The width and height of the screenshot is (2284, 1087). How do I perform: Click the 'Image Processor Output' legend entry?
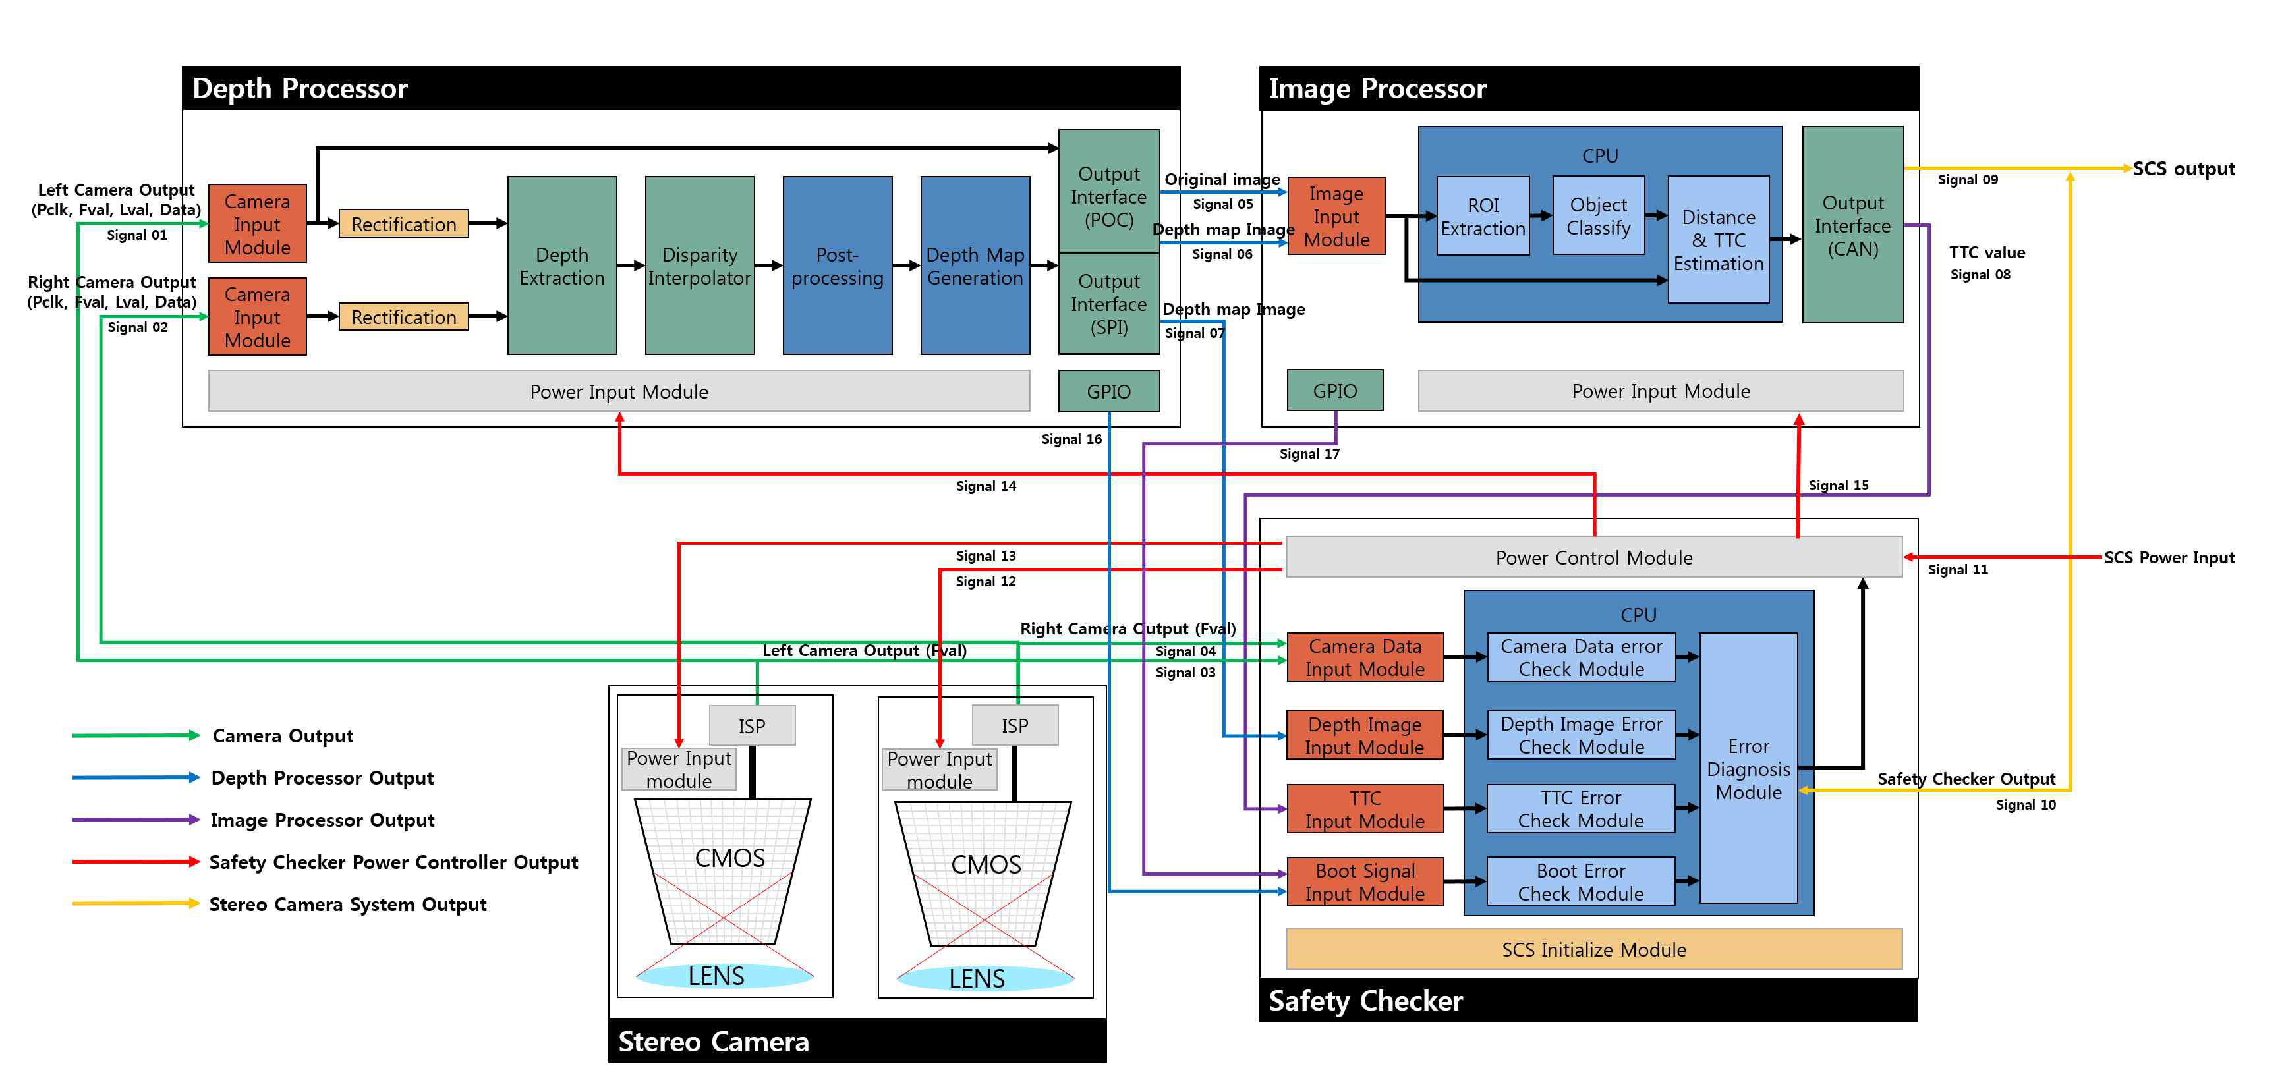[x=323, y=820]
